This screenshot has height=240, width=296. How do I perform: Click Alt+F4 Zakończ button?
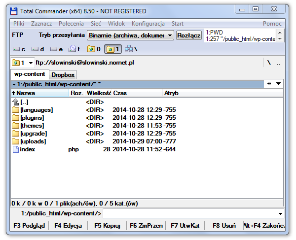(264, 226)
